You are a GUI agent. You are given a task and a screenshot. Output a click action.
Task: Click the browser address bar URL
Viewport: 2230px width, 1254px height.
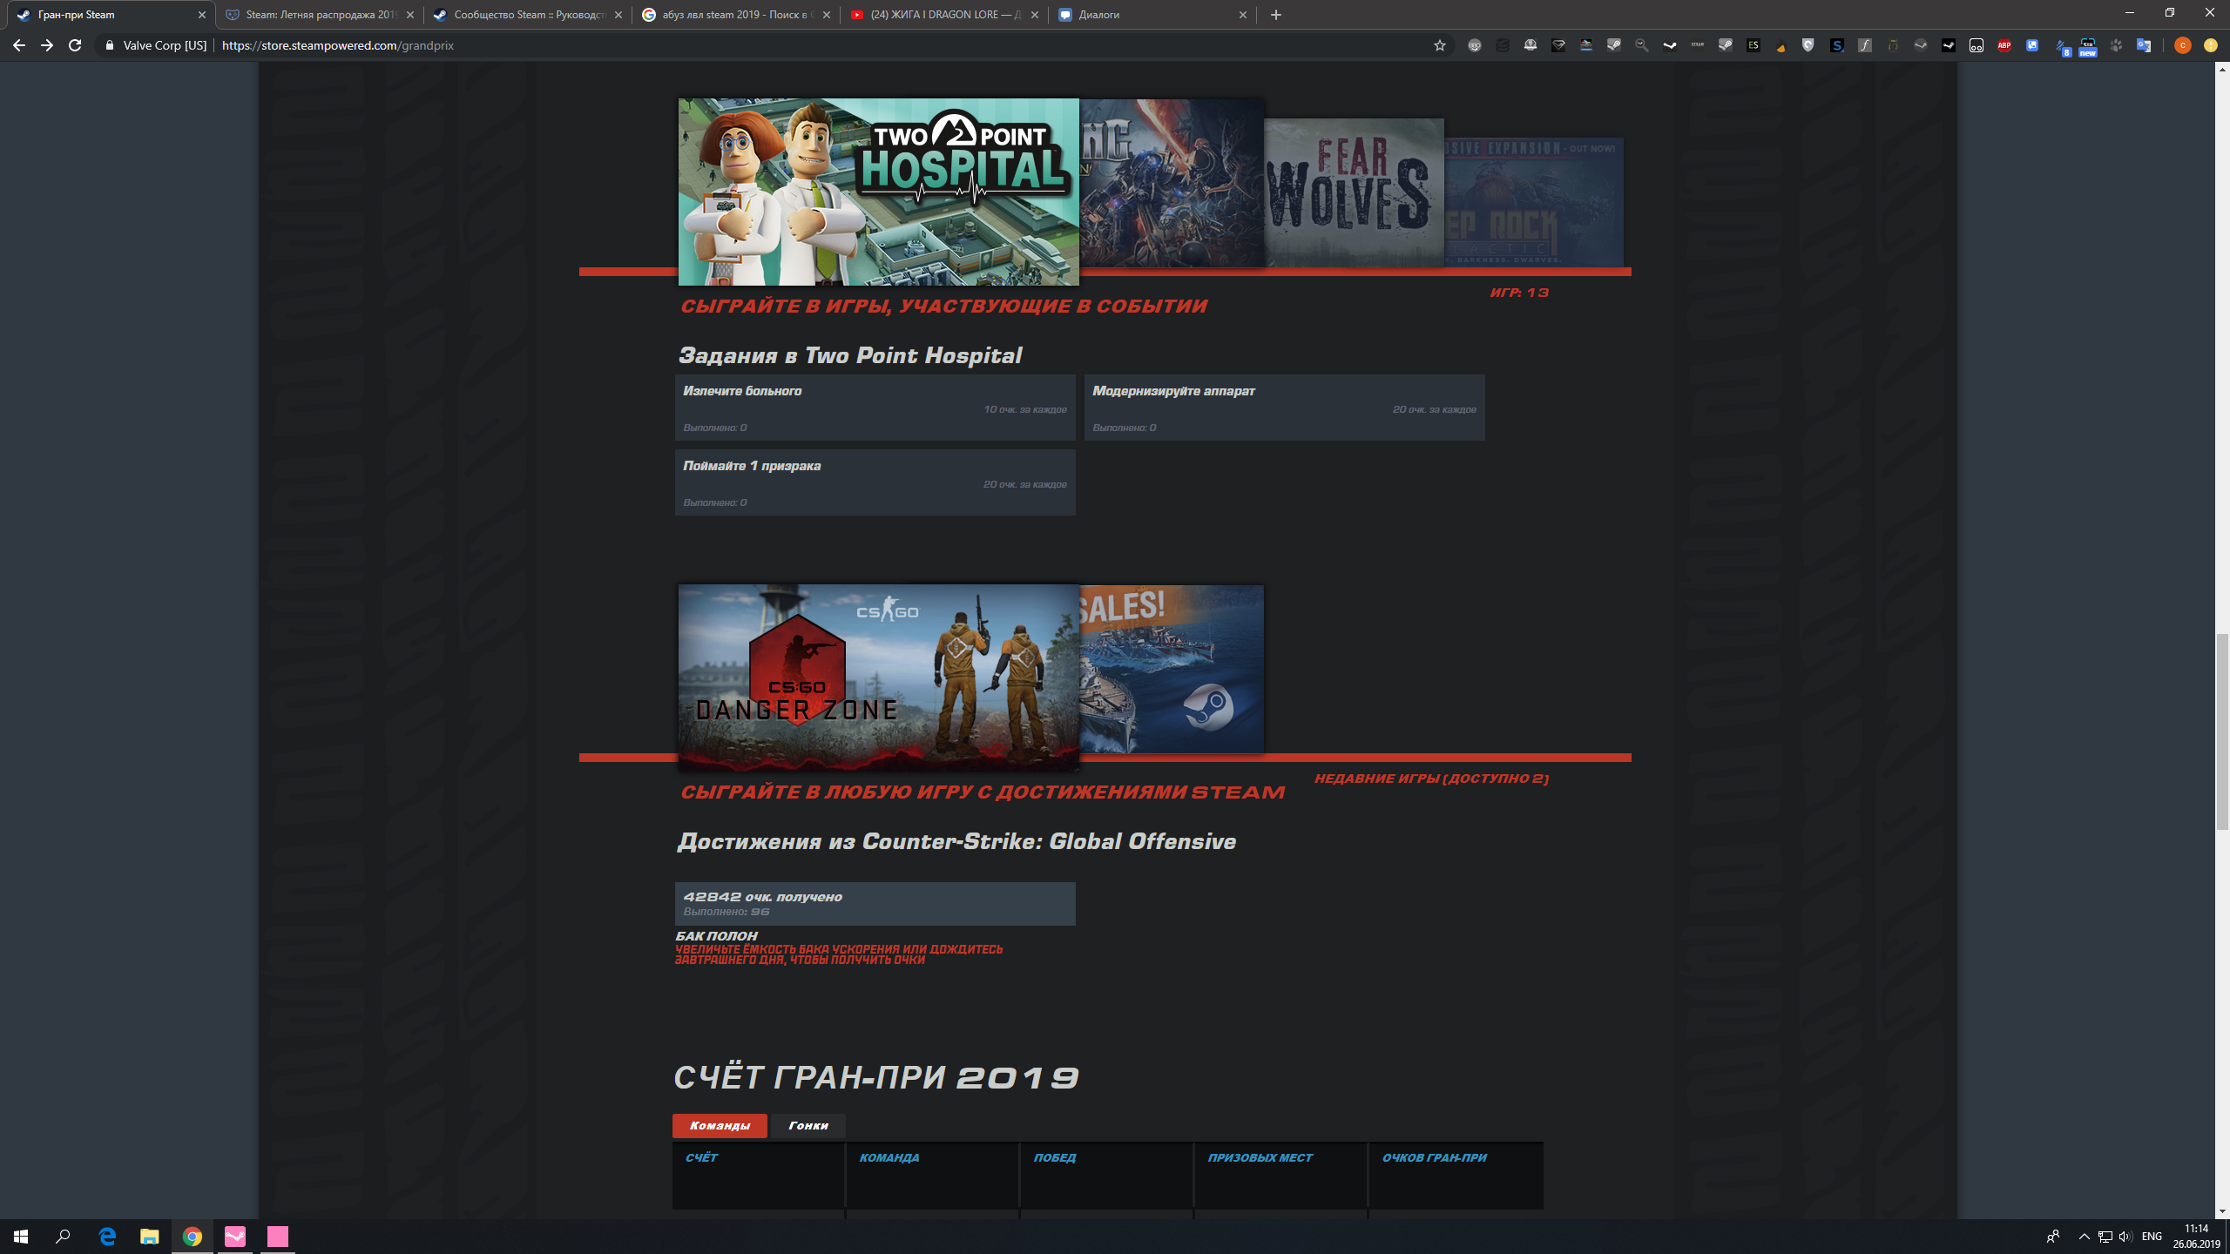(338, 45)
